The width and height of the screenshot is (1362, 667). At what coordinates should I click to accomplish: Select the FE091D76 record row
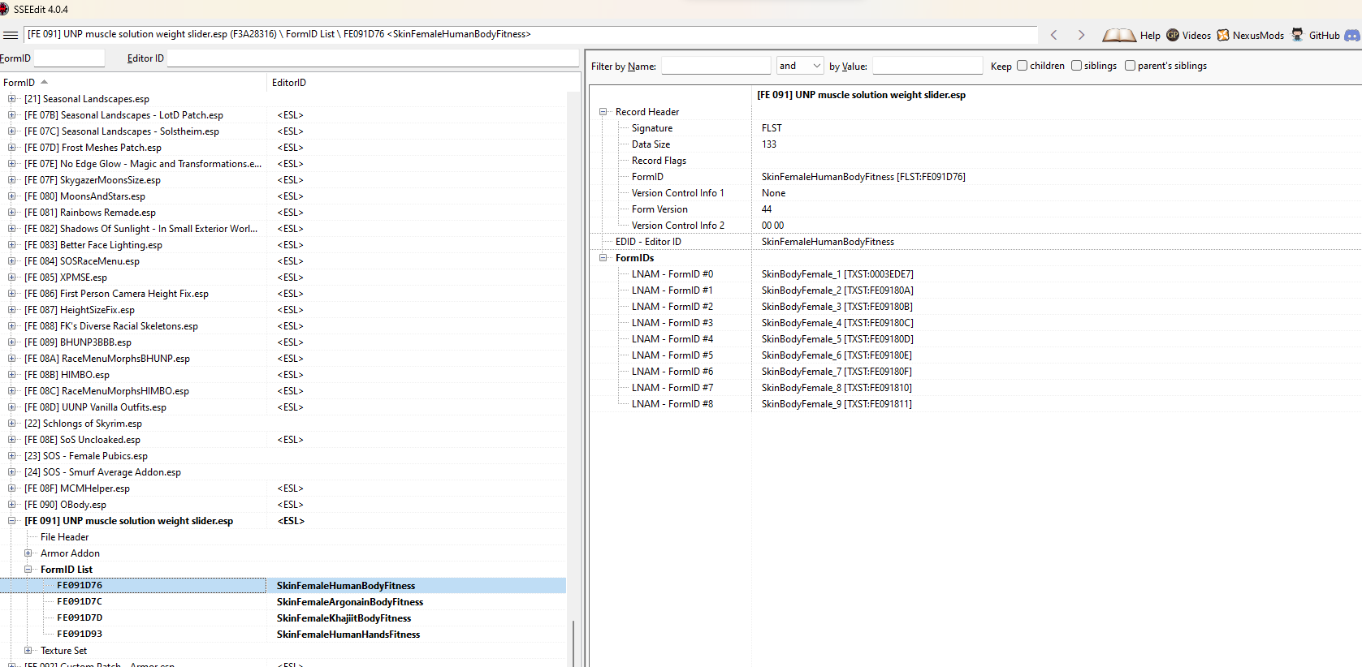(283, 586)
